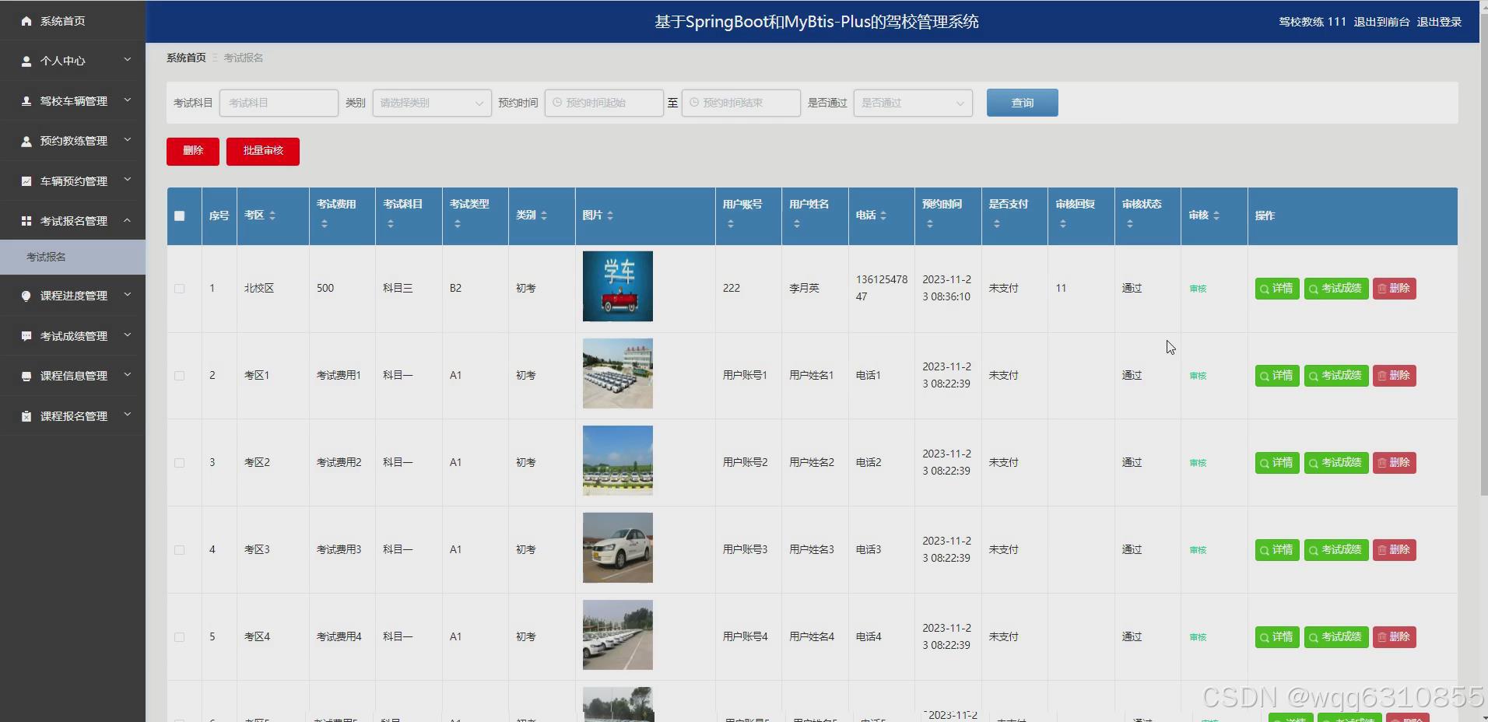Expand the 车辆预约管理 menu chevron

pyautogui.click(x=128, y=180)
